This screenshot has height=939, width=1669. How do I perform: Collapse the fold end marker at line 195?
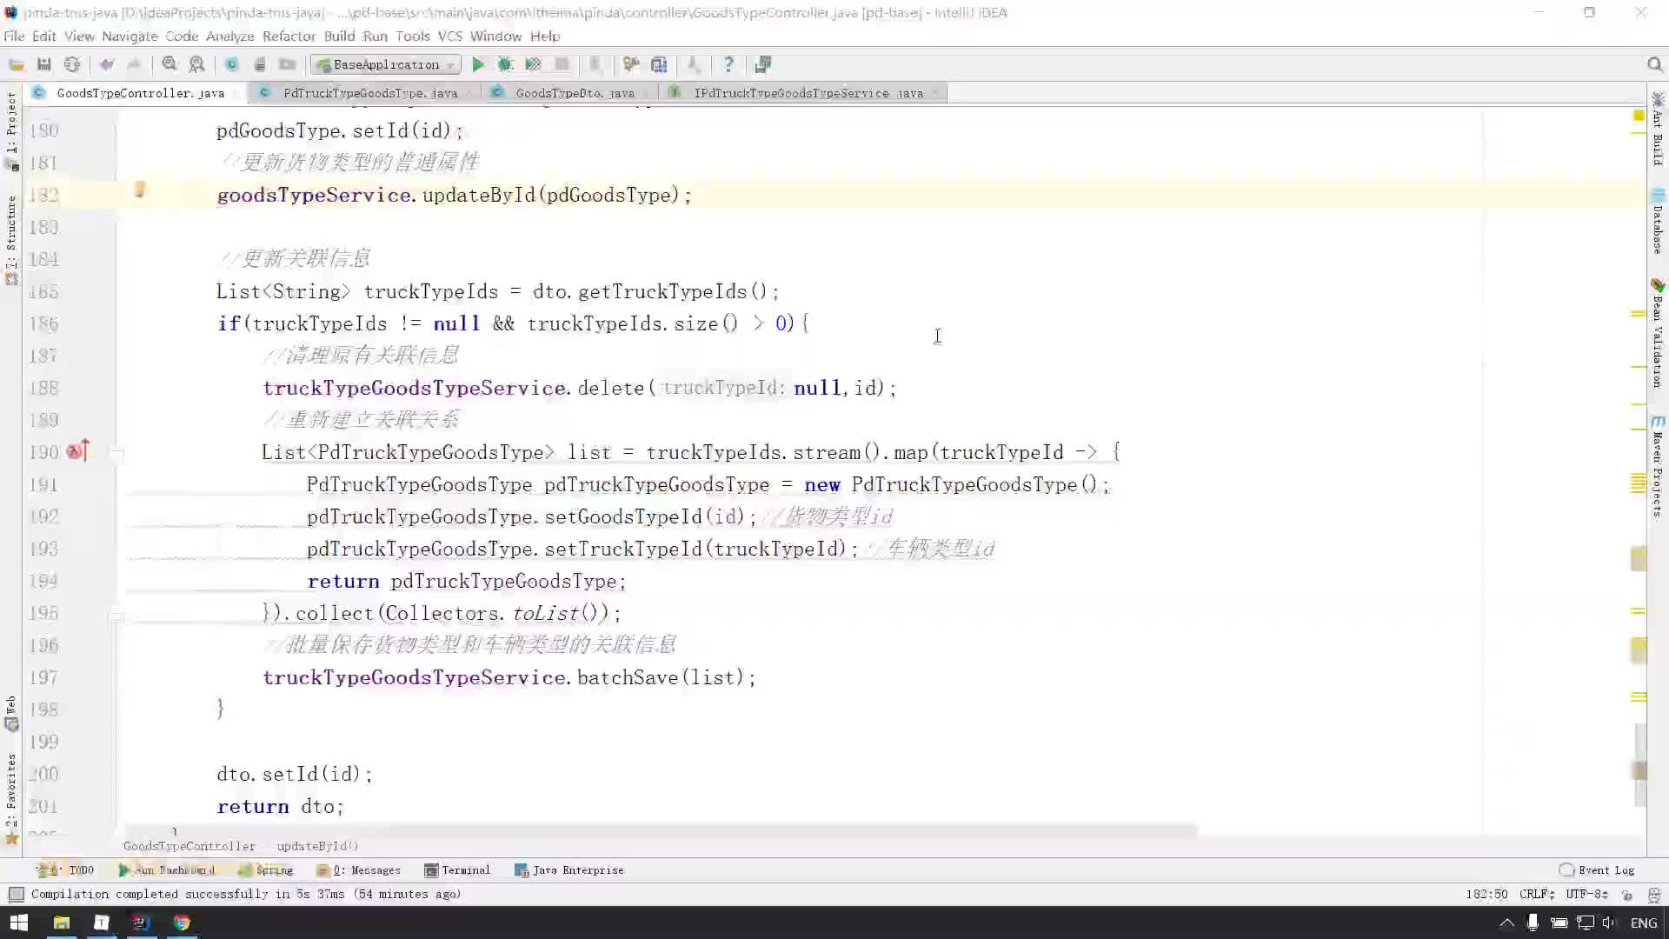coord(117,616)
